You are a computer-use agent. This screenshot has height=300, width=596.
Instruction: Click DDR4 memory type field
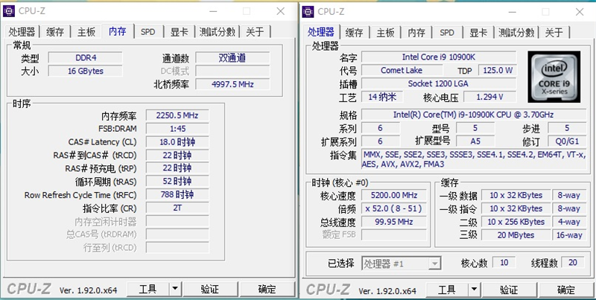85,58
